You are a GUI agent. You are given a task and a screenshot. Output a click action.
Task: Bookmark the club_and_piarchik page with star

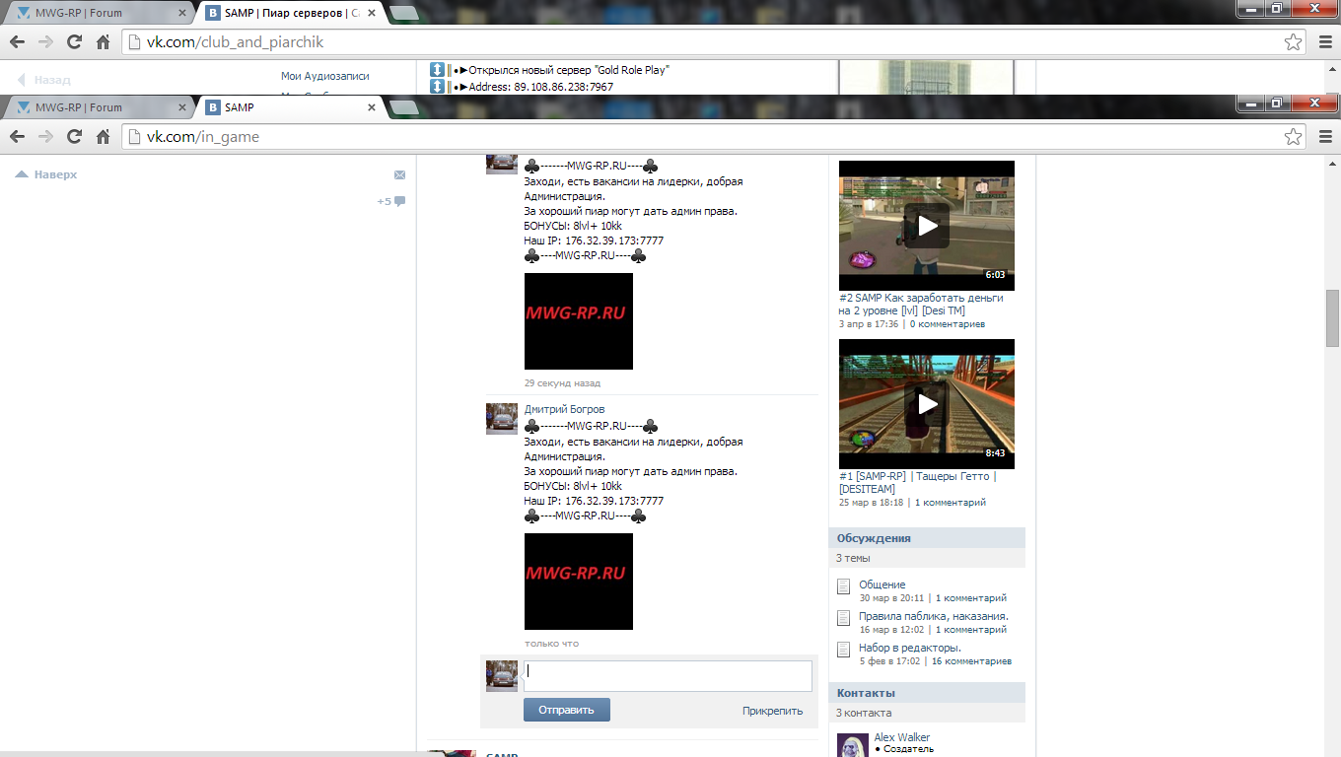coord(1293,42)
